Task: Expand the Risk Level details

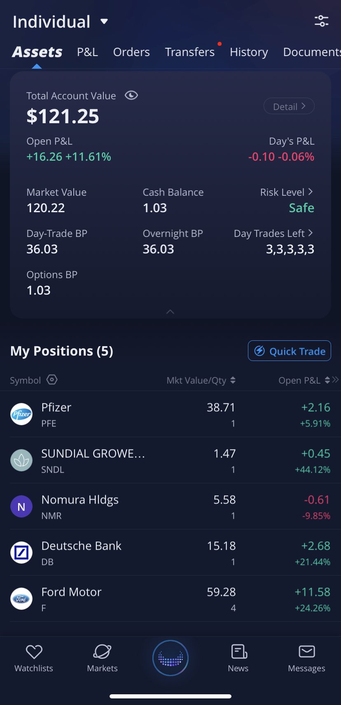Action: 287,192
